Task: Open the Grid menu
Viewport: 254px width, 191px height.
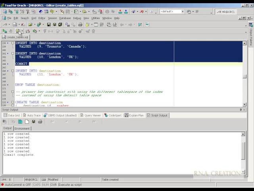Action: pos(34,18)
